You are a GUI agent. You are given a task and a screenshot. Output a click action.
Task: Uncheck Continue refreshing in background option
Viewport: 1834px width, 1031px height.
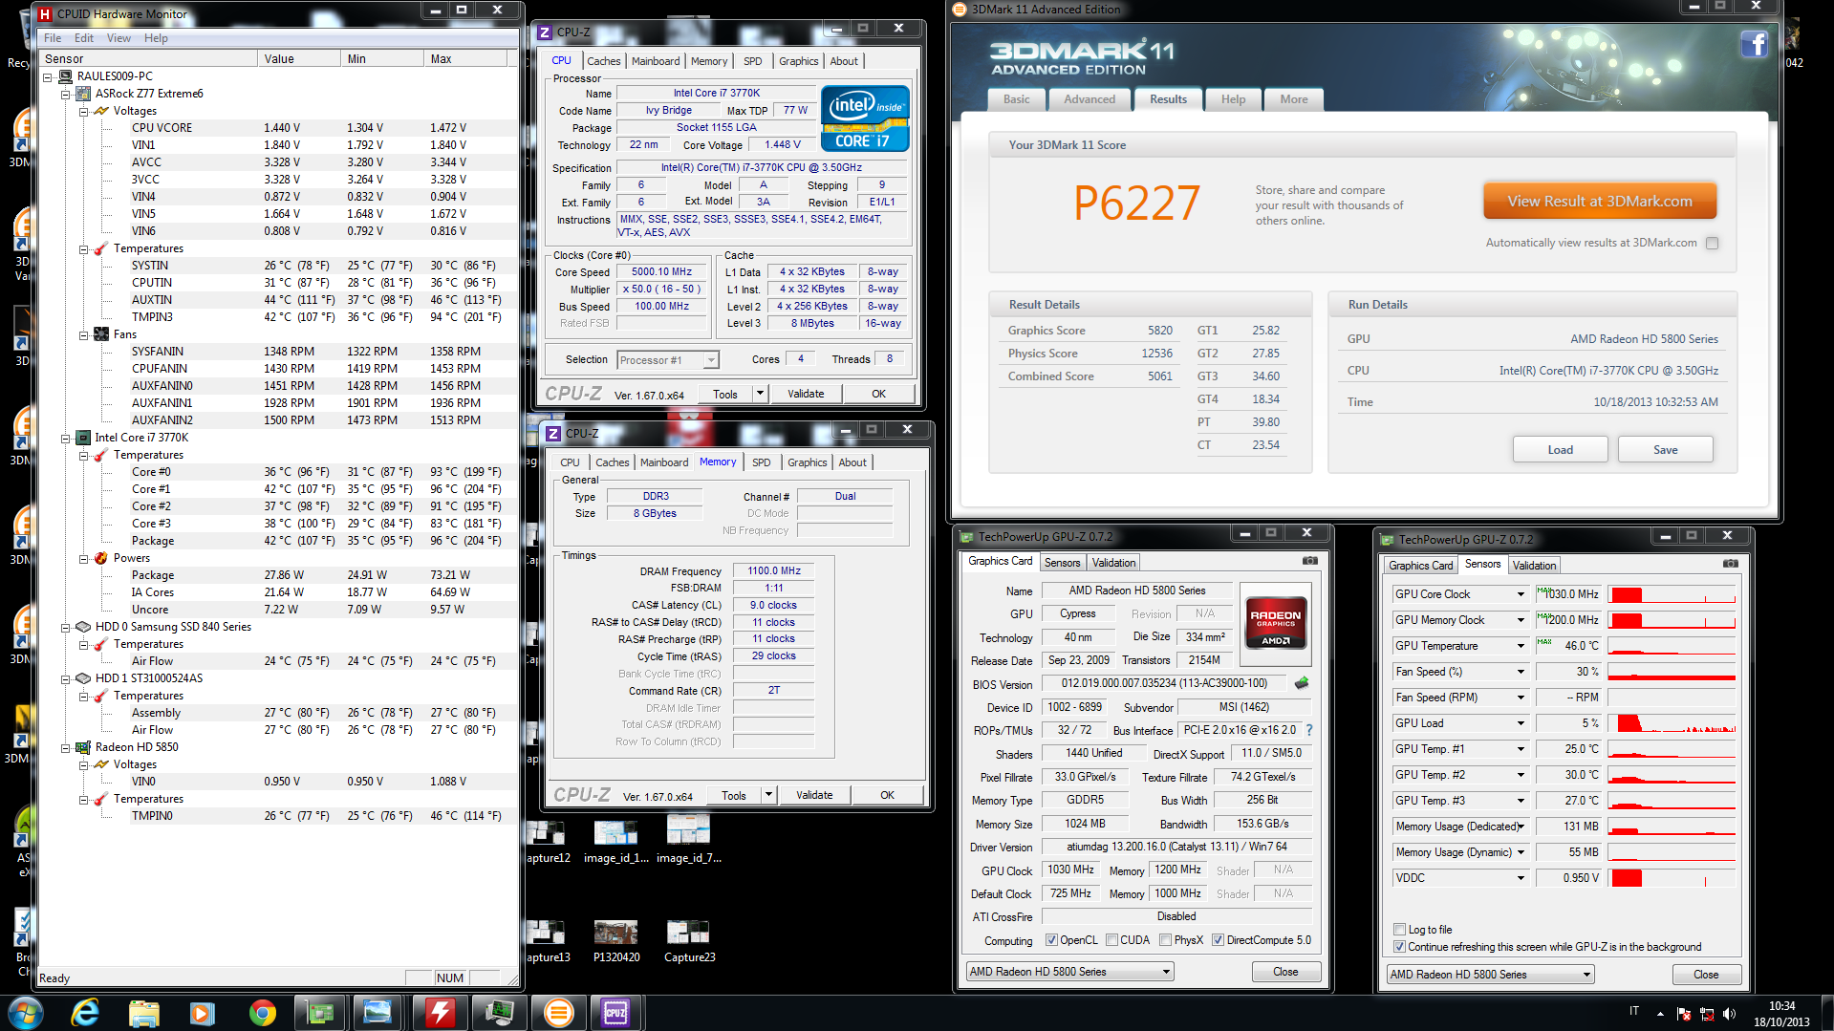(x=1399, y=947)
